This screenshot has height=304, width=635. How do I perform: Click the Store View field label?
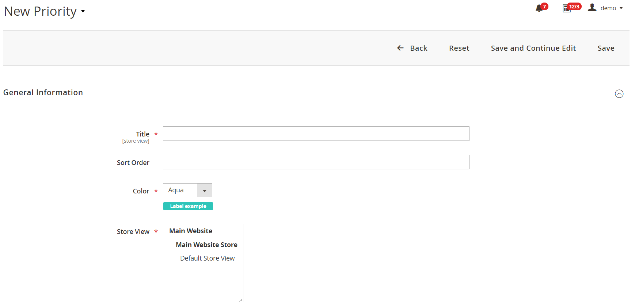[x=133, y=232]
